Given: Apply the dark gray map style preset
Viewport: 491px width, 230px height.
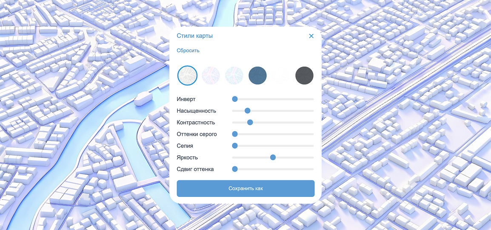Looking at the screenshot, I should tap(304, 76).
